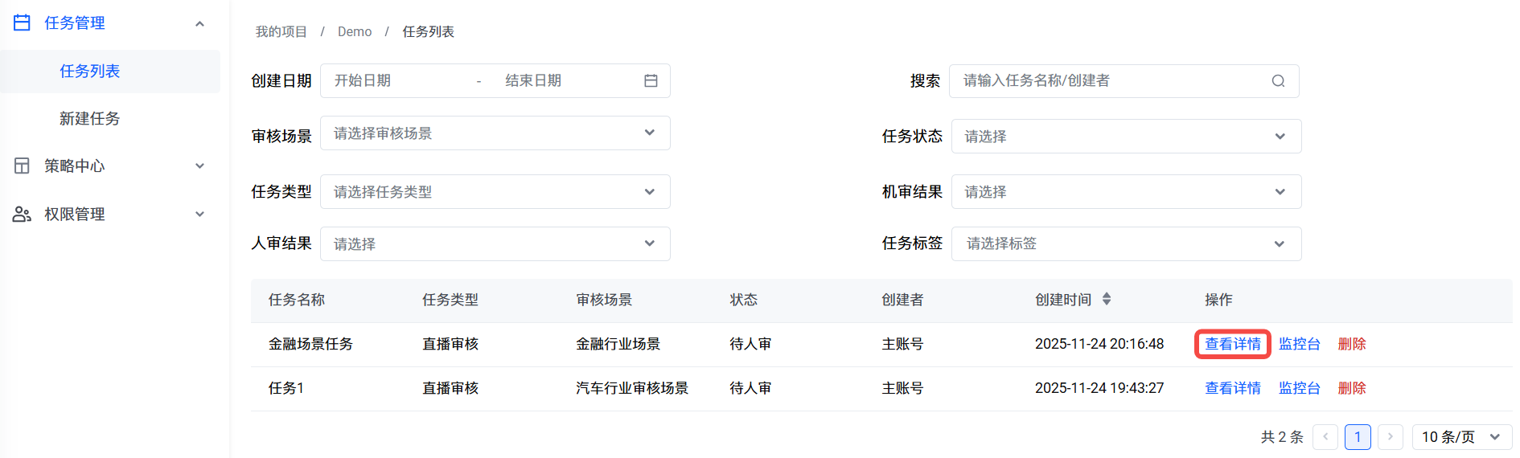Click the 策略中心 layout icon
Image resolution: width=1520 pixels, height=458 pixels.
[22, 166]
